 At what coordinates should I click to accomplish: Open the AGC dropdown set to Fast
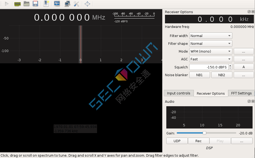pyautogui.click(x=211, y=59)
